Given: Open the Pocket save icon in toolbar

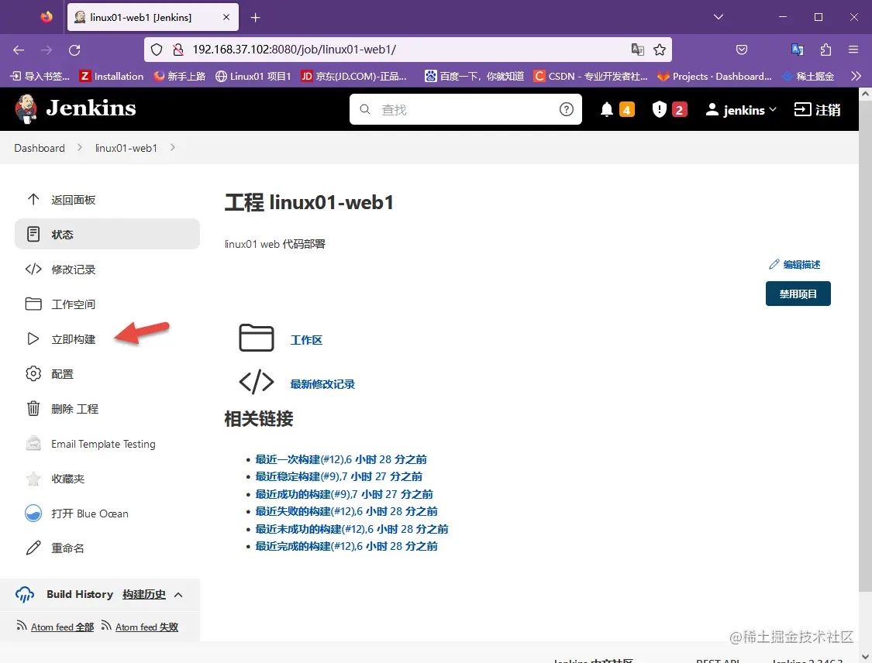Looking at the screenshot, I should click(x=742, y=50).
